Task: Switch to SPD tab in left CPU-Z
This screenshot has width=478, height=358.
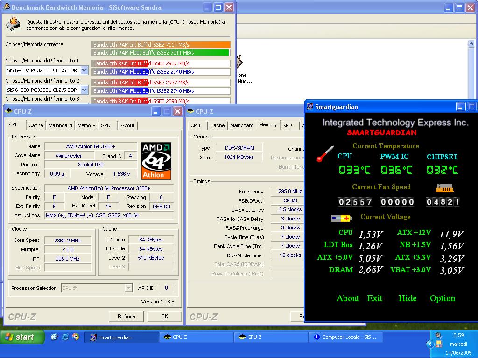Action: 106,125
